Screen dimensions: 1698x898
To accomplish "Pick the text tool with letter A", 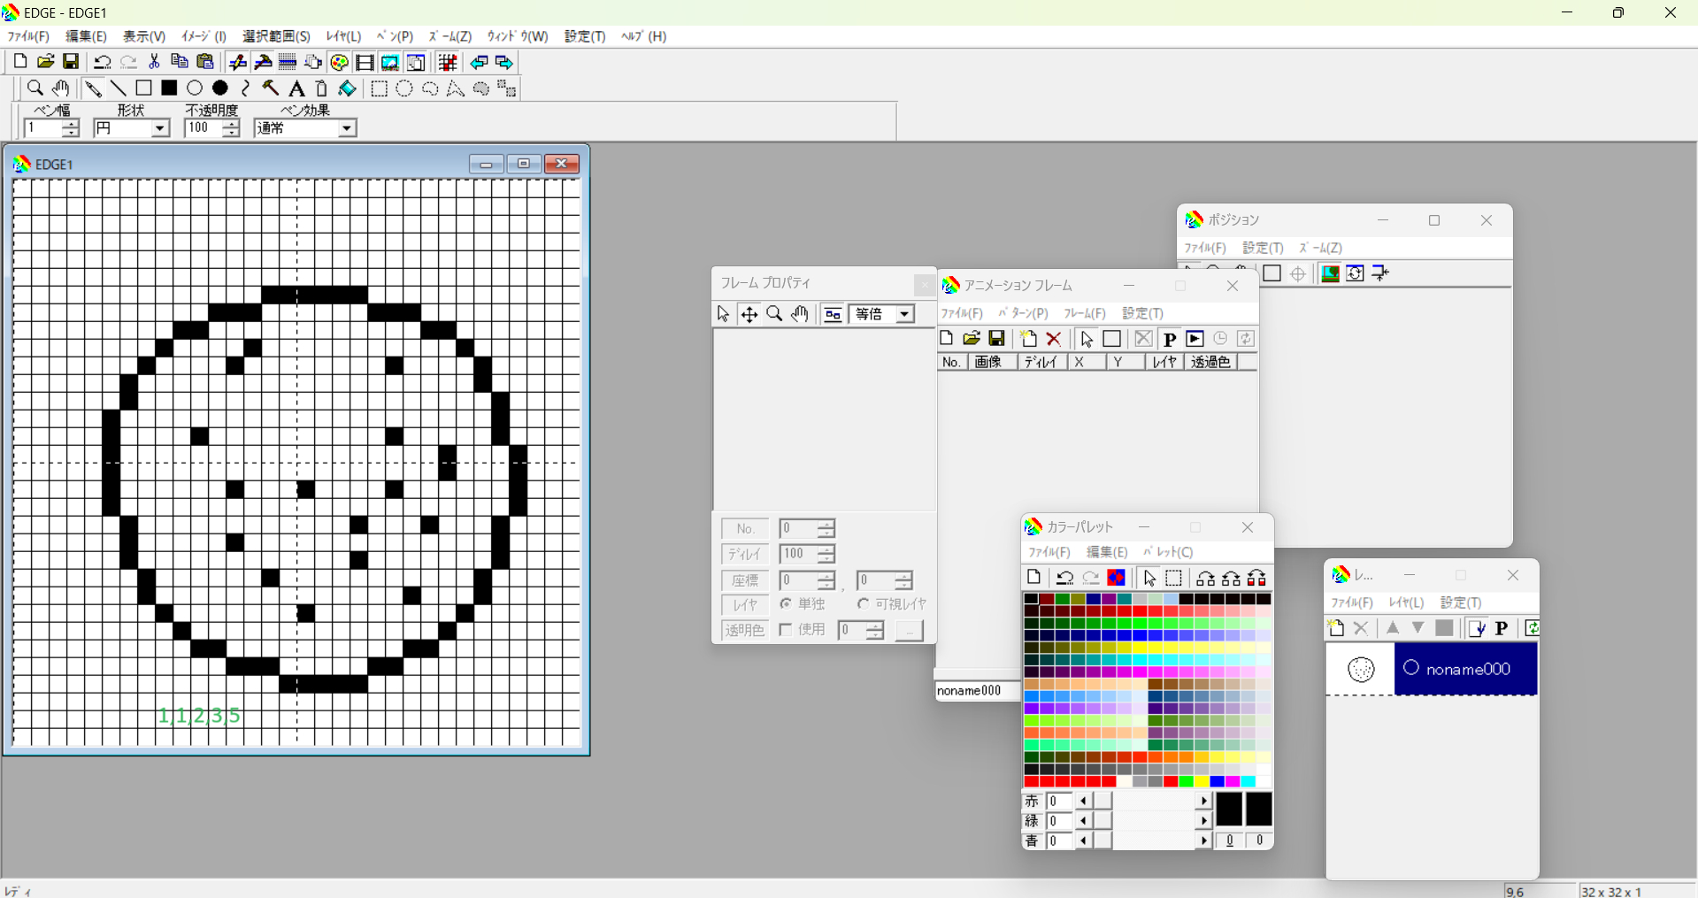I will pos(296,88).
